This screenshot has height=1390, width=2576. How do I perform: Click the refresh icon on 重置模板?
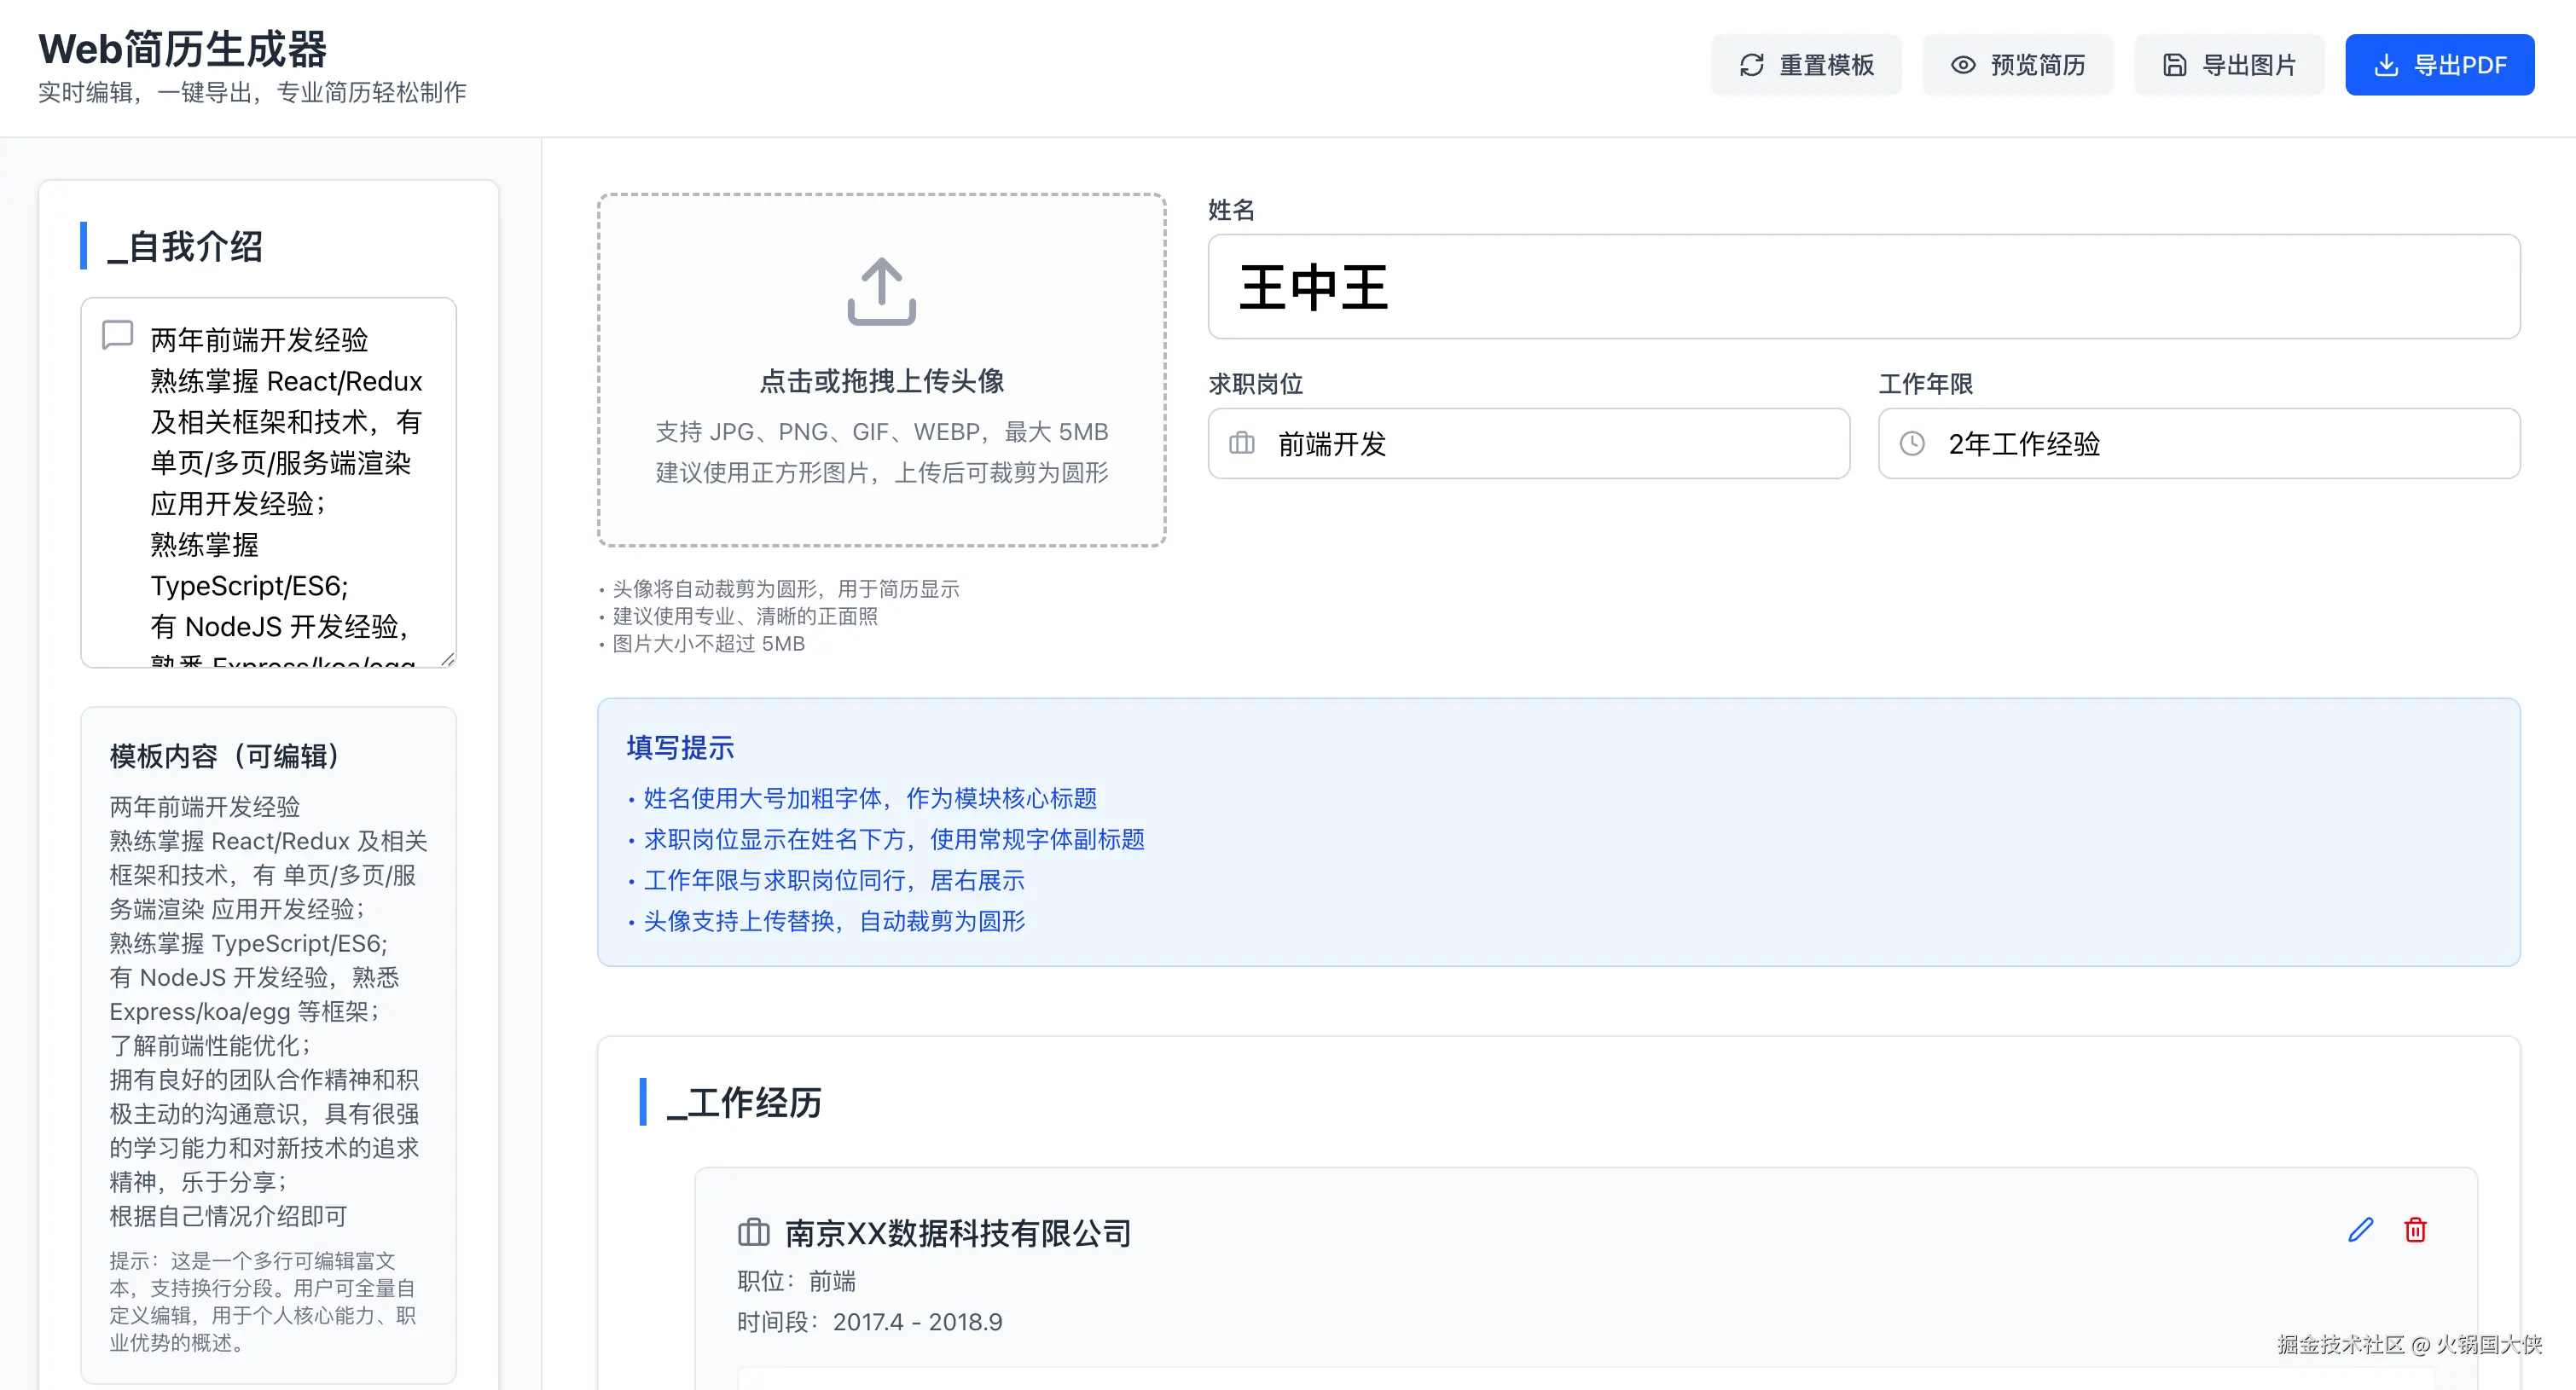pos(1751,65)
